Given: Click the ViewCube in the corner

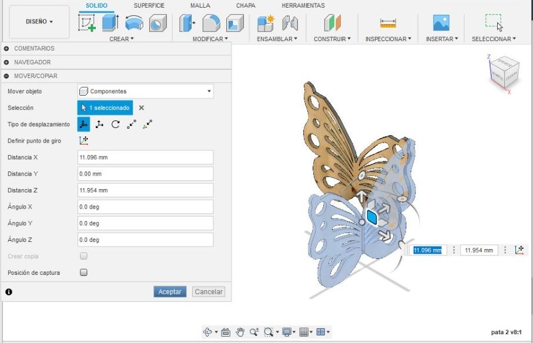Looking at the screenshot, I should pyautogui.click(x=504, y=72).
